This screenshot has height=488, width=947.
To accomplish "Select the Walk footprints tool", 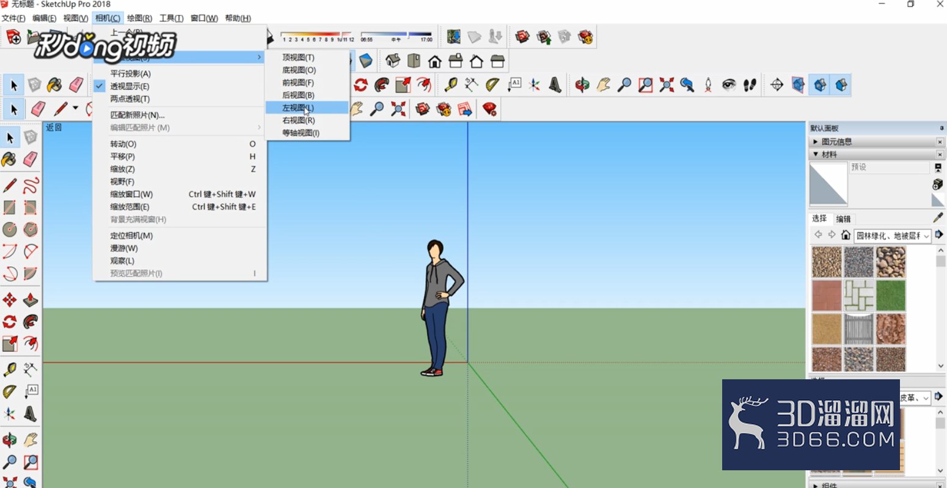I will tap(750, 85).
